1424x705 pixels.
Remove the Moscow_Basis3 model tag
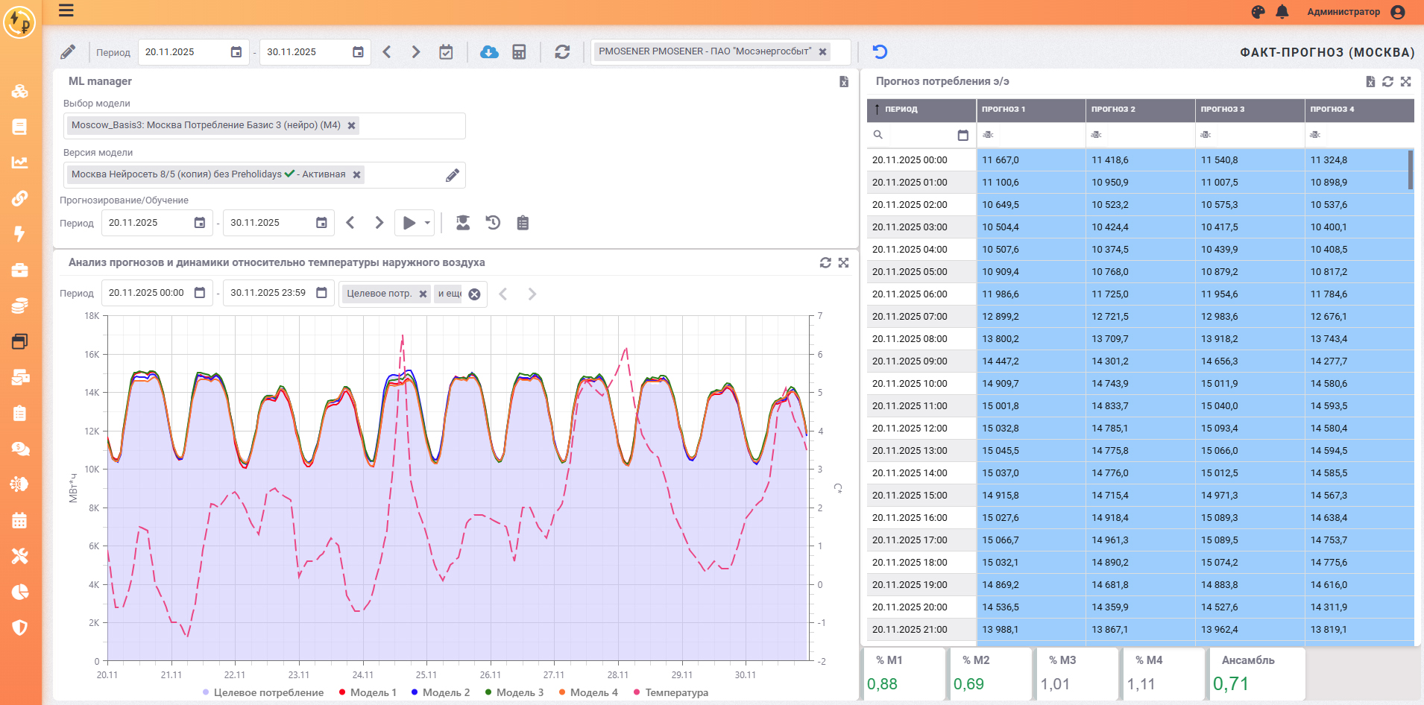(351, 125)
